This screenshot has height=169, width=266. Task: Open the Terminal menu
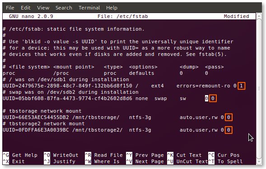pyautogui.click(x=89, y=8)
